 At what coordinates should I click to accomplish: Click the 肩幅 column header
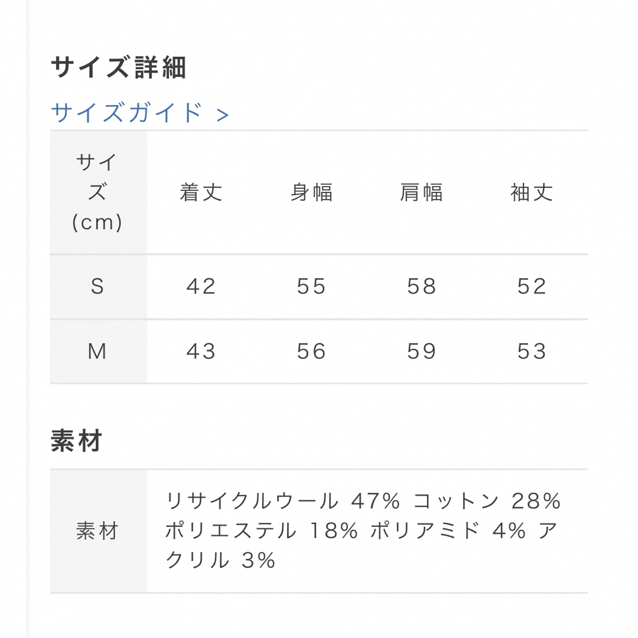(422, 193)
